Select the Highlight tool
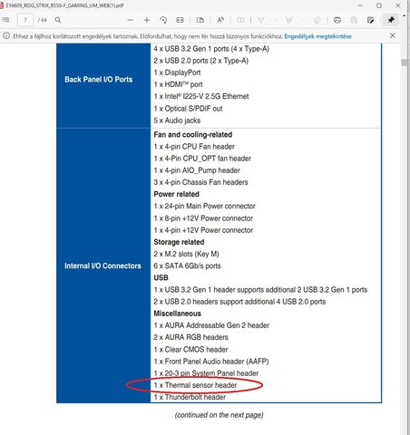Screen dimensions: 410x435 click(288, 20)
